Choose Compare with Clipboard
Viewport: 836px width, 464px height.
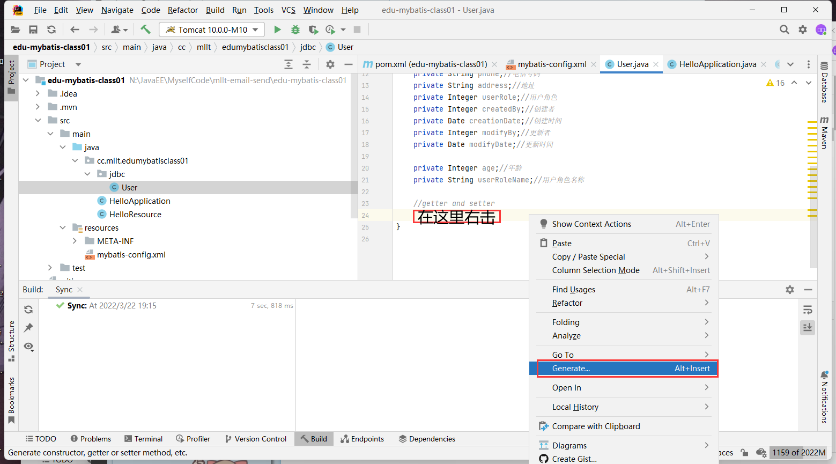[x=624, y=426]
